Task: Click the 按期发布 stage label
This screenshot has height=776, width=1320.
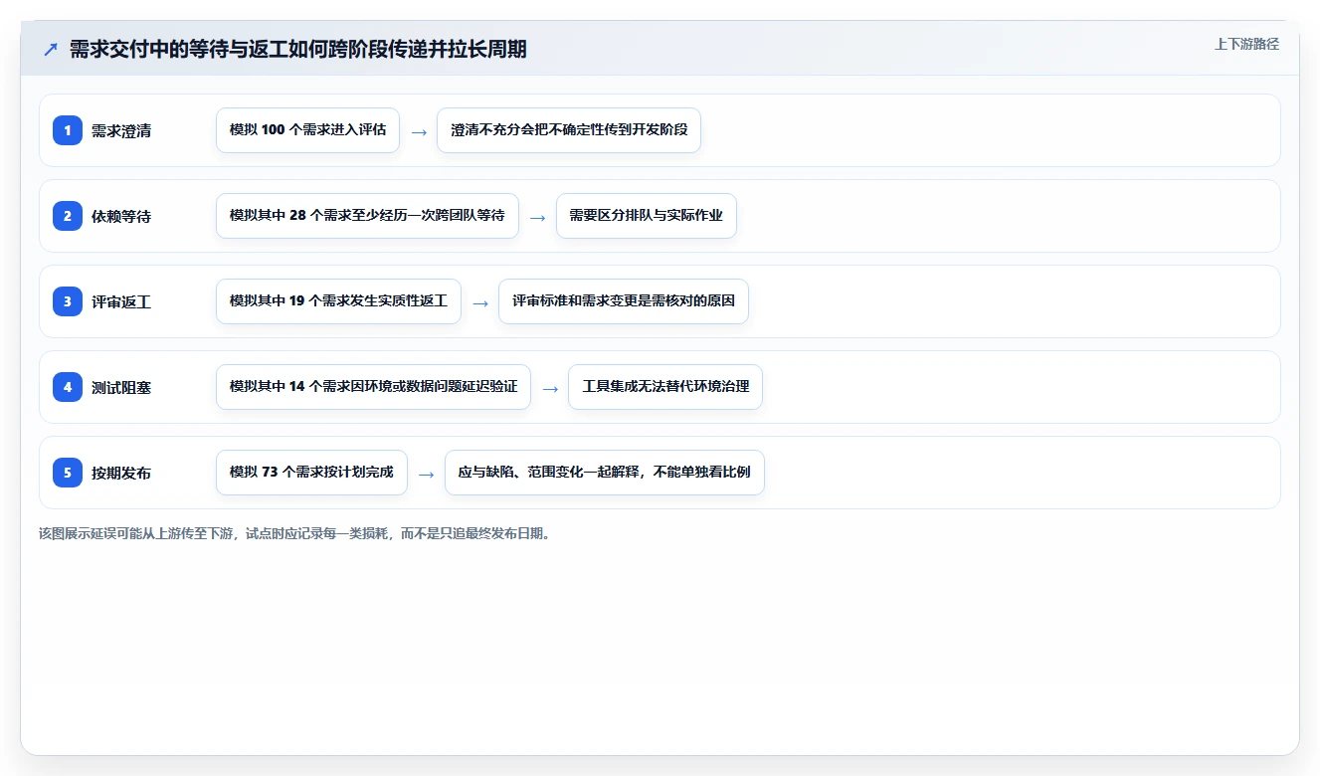Action: coord(121,473)
